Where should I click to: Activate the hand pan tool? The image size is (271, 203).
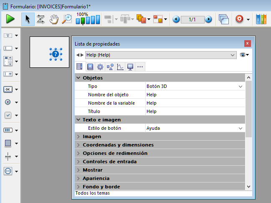click(x=54, y=19)
